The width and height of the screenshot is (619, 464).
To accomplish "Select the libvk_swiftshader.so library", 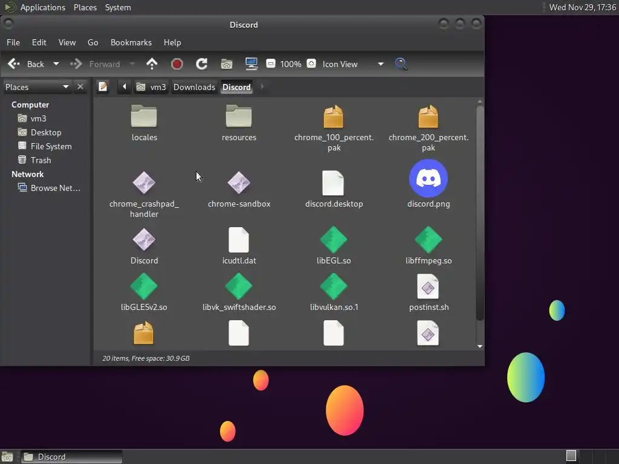I will pyautogui.click(x=239, y=292).
